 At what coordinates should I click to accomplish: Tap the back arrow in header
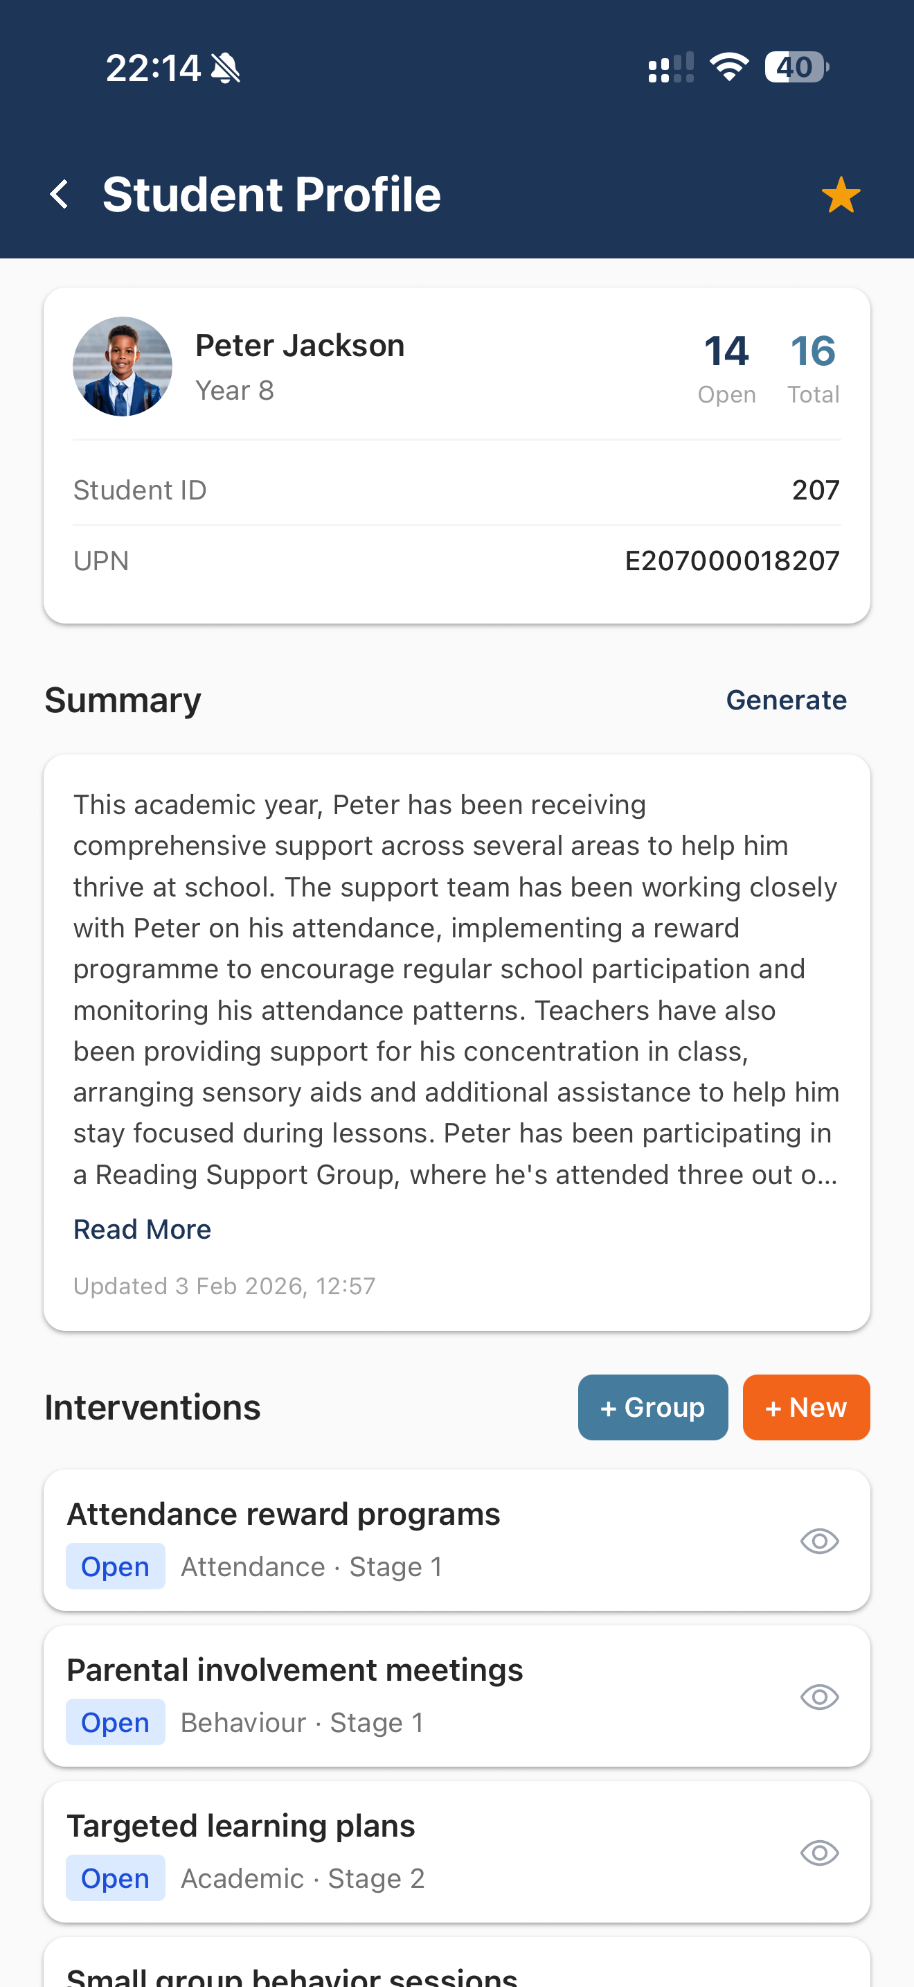pos(60,193)
